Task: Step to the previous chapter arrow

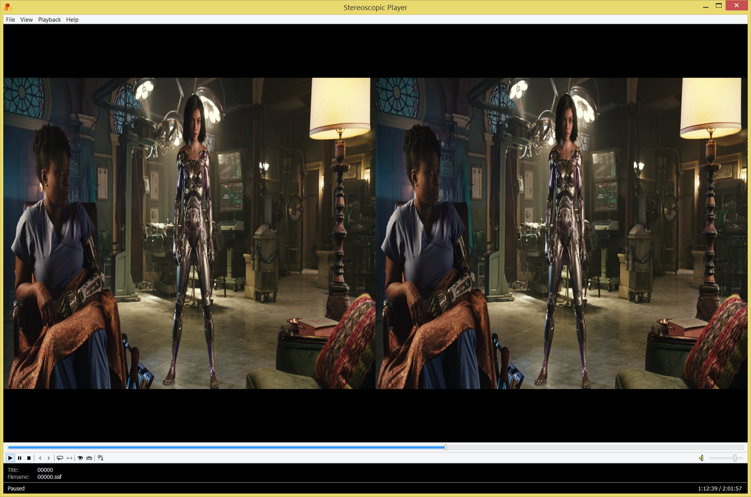Action: 40,458
